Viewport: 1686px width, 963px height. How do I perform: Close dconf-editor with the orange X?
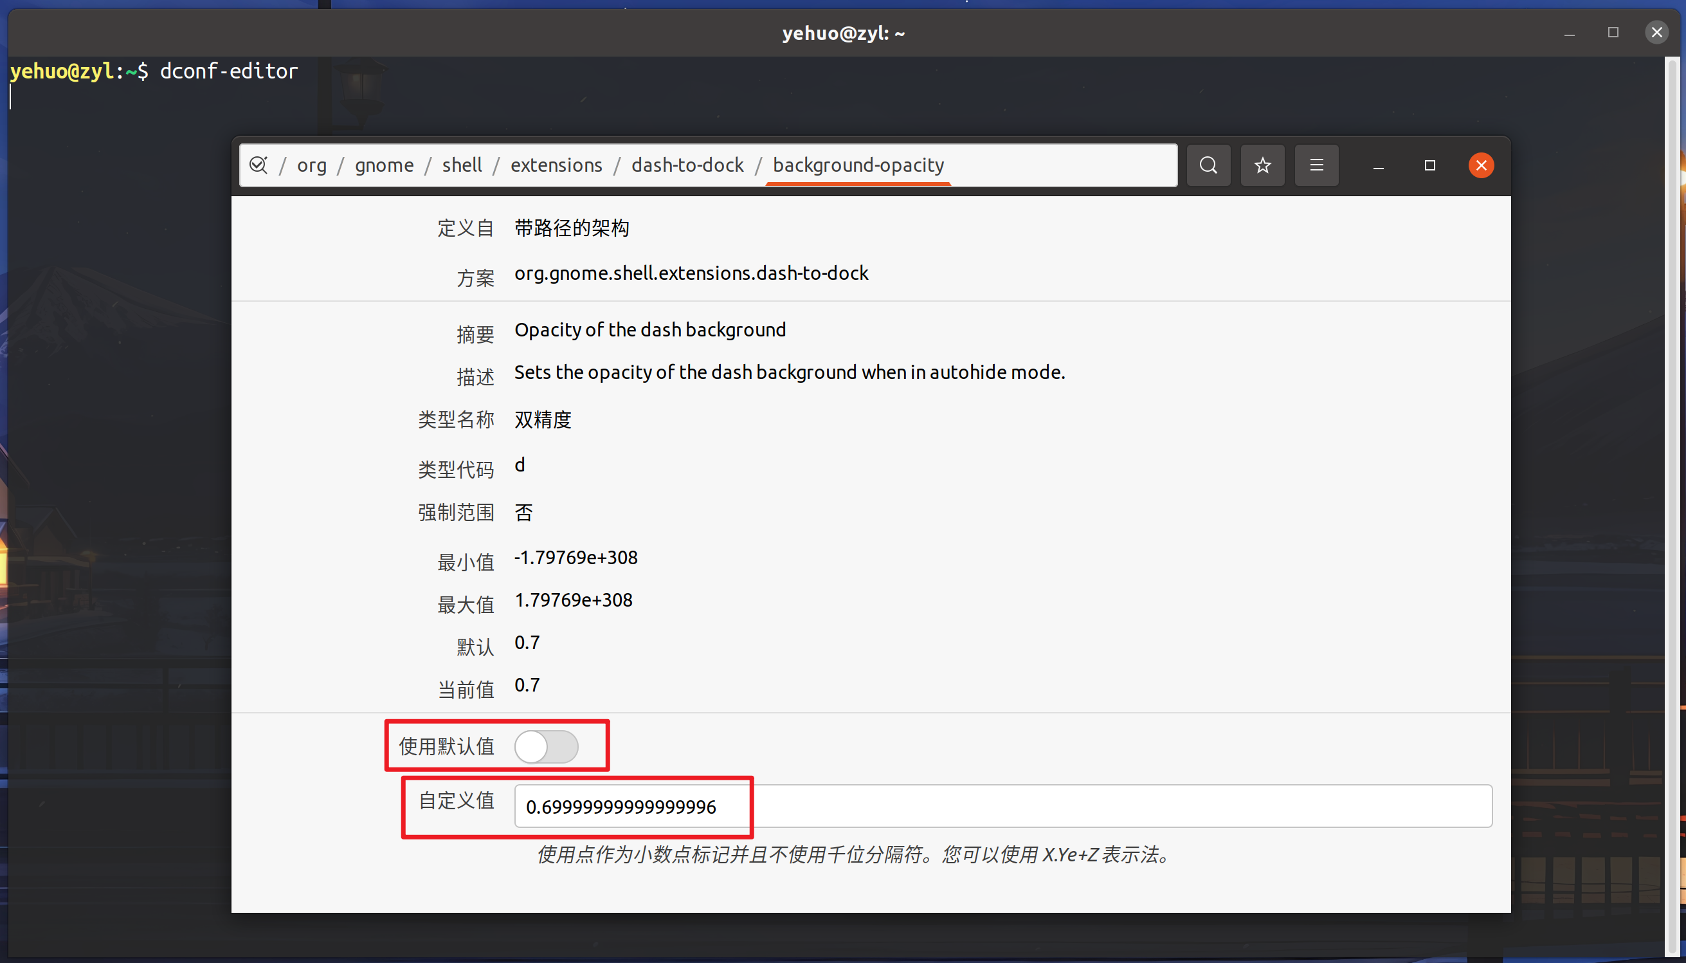[1481, 165]
